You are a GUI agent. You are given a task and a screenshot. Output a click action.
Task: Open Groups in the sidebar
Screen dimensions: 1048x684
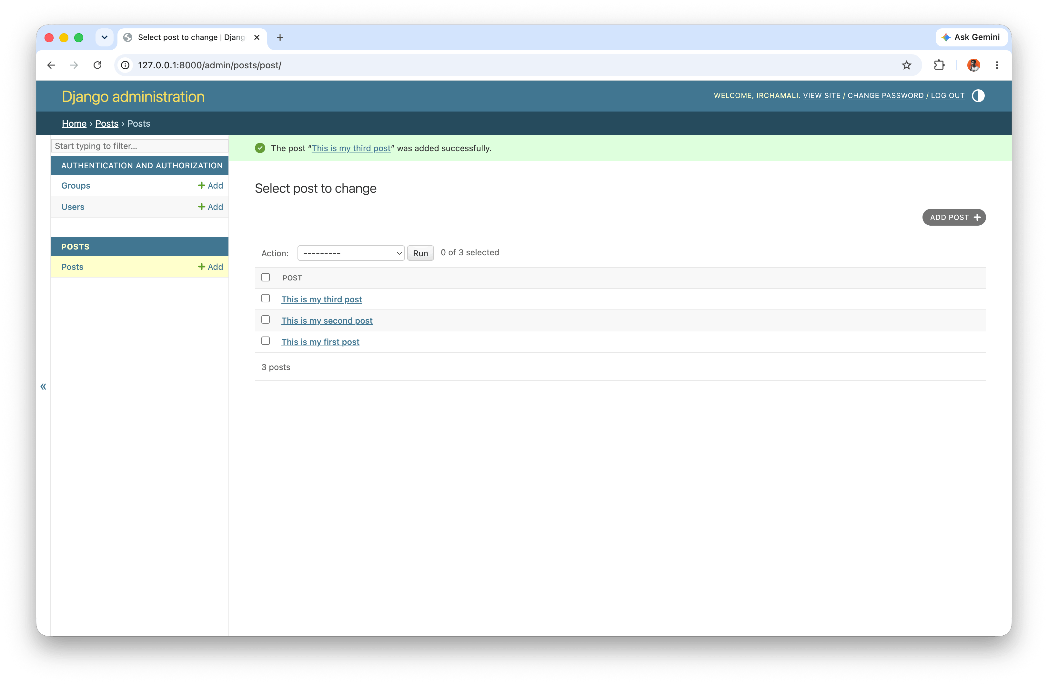pos(76,186)
